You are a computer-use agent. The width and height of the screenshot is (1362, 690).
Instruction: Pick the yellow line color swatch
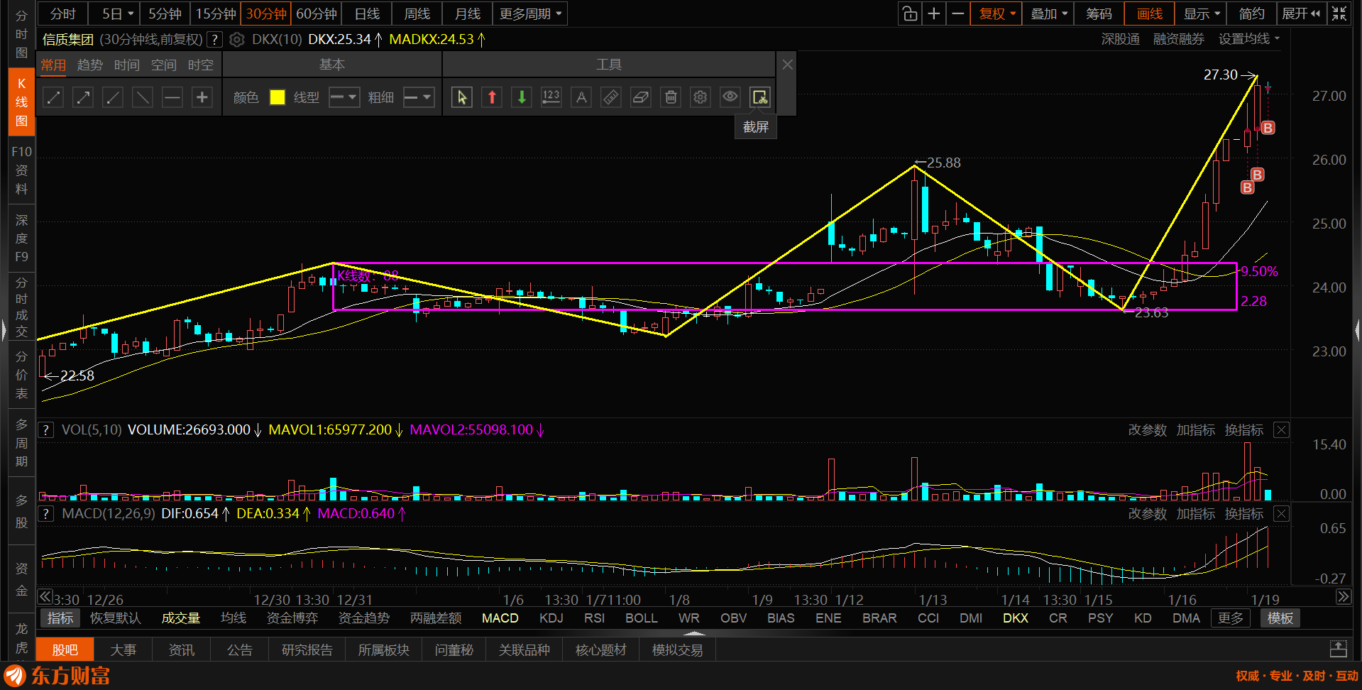pos(278,97)
